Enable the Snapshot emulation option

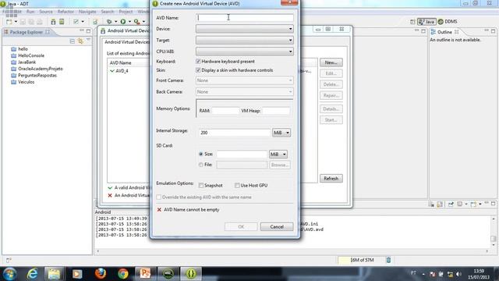pyautogui.click(x=201, y=186)
